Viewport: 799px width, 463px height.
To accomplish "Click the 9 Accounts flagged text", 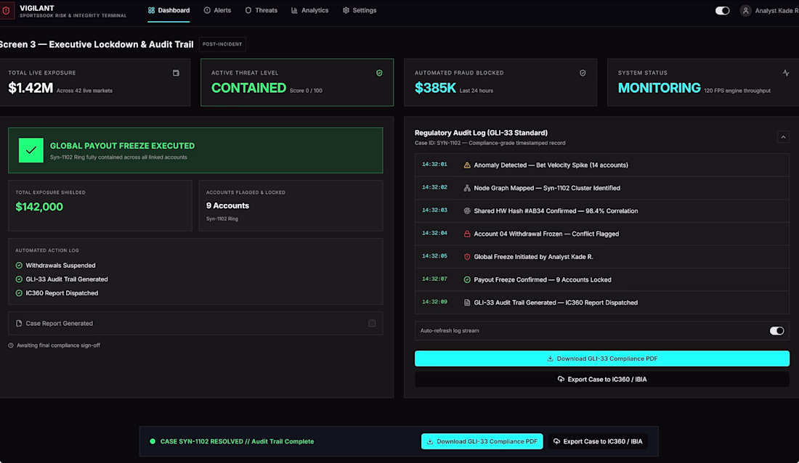I will (x=227, y=206).
